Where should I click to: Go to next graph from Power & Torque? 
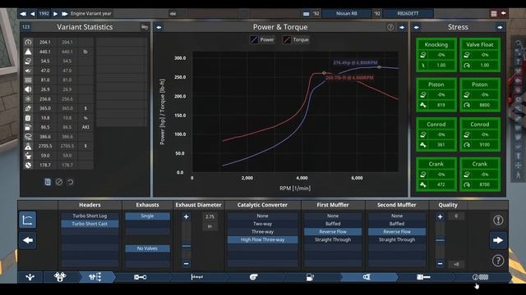coord(402,27)
